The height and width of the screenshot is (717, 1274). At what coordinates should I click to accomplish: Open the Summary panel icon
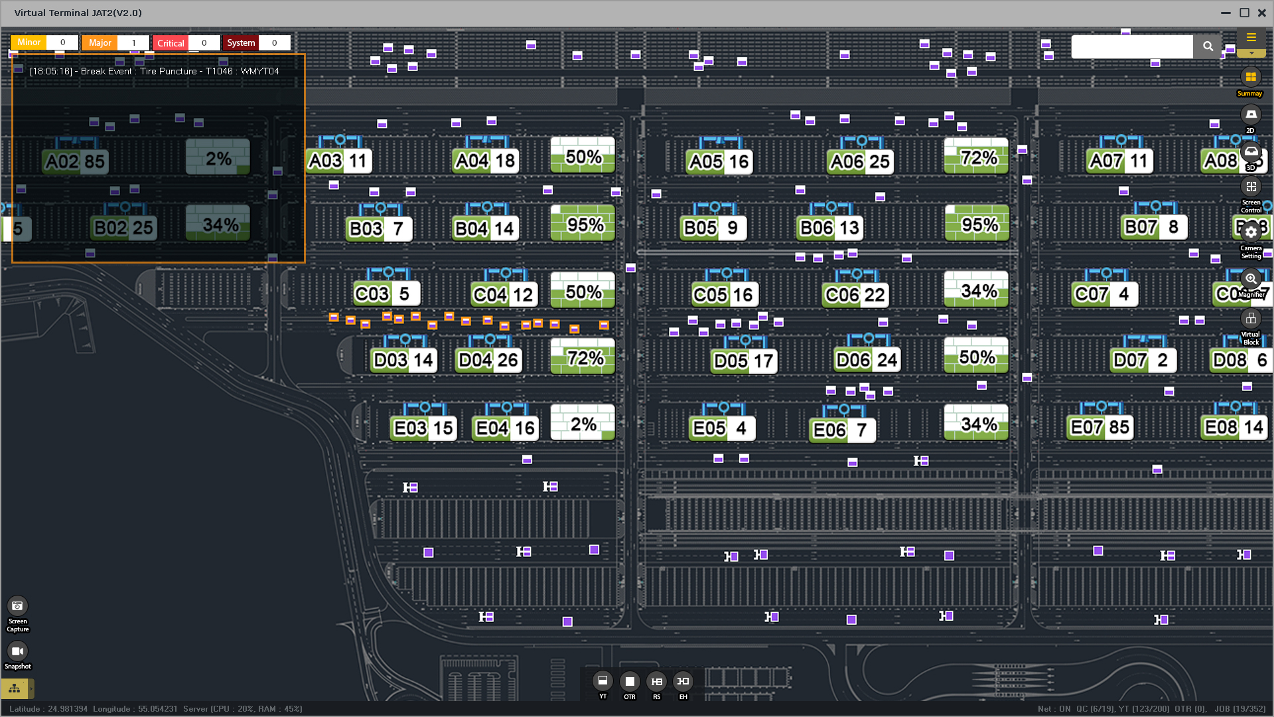pyautogui.click(x=1251, y=77)
